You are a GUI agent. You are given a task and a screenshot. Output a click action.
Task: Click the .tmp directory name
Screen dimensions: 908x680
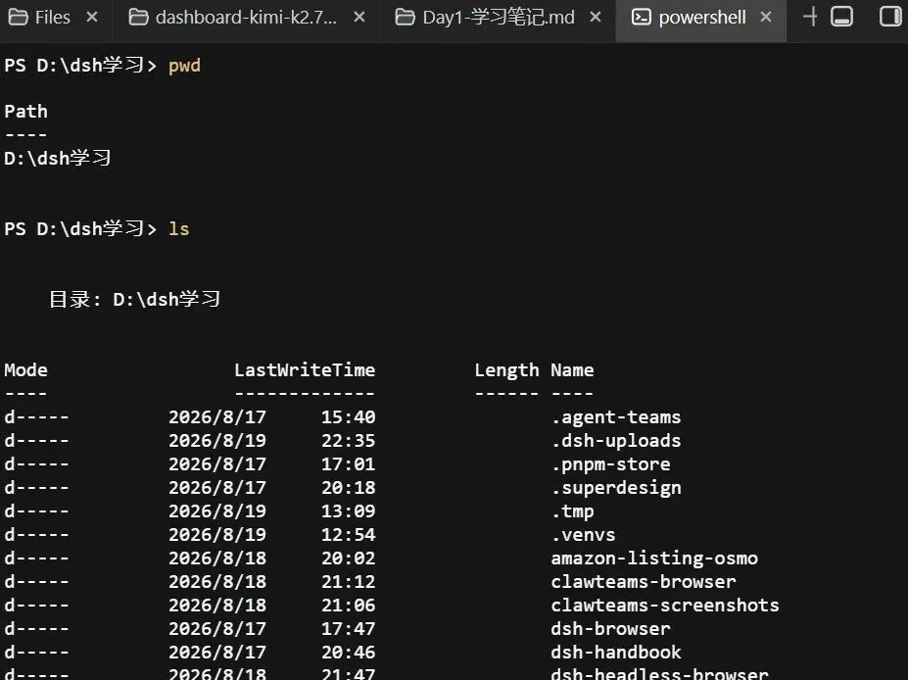coord(573,511)
